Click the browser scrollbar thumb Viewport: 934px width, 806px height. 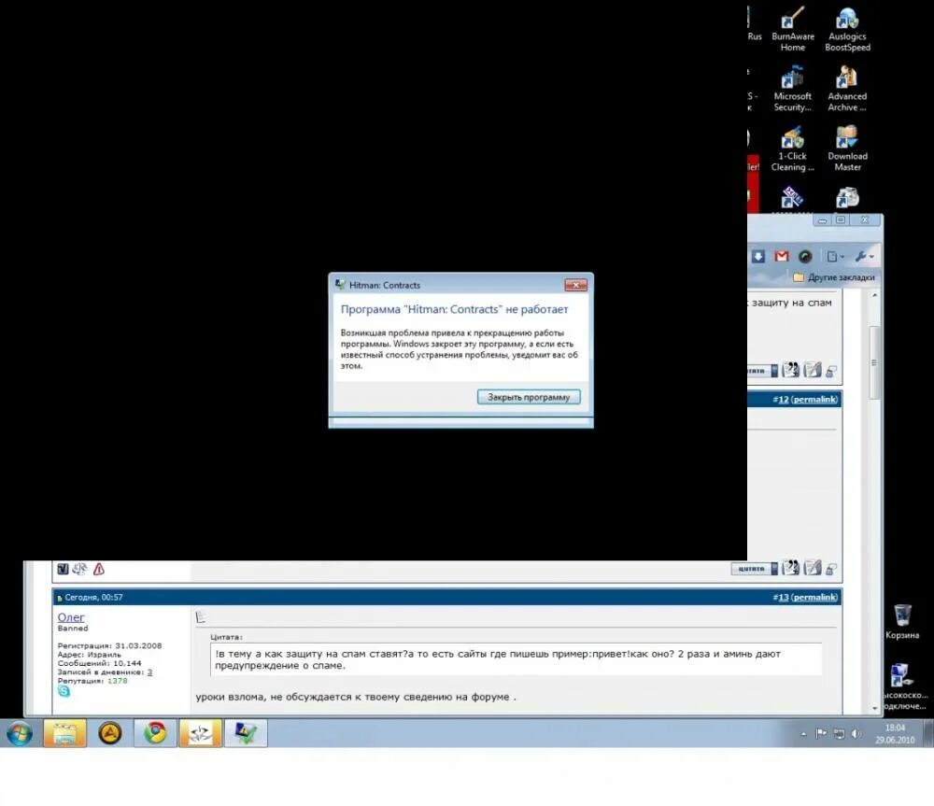874,362
